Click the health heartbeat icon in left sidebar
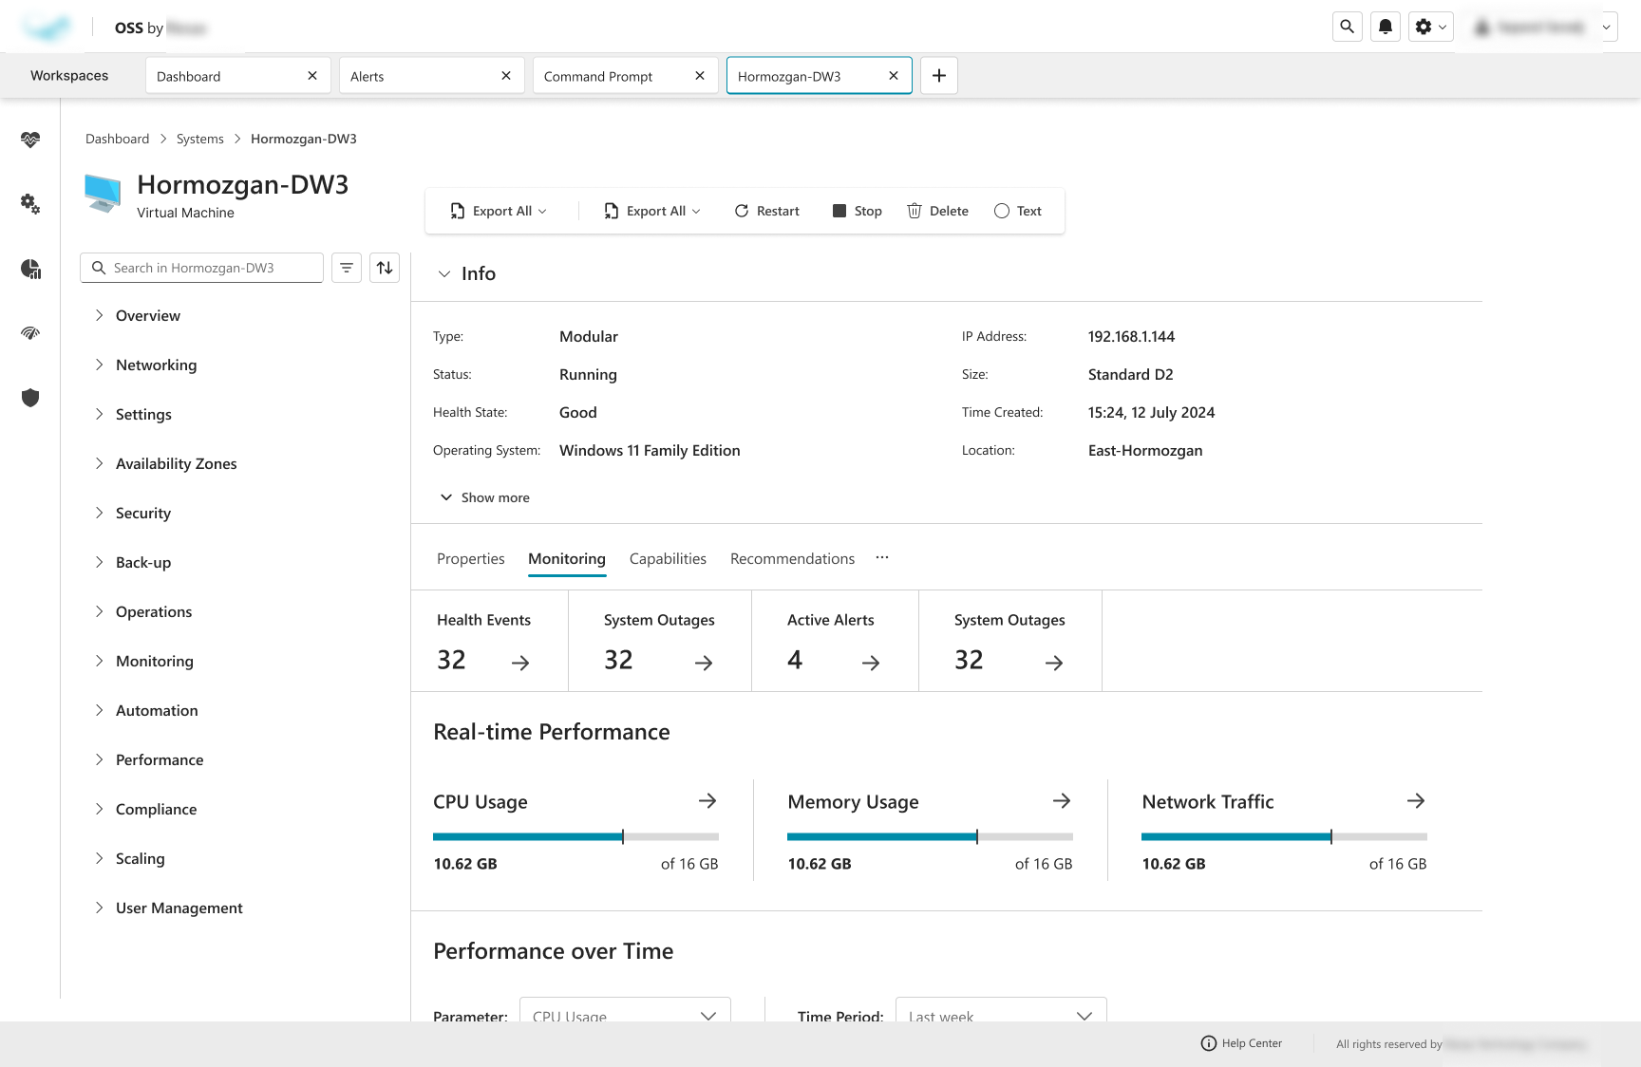 click(x=30, y=140)
